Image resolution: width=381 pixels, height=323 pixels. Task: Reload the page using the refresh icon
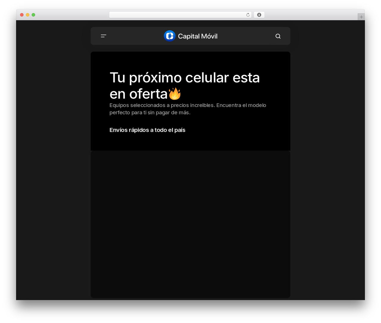[x=248, y=15]
